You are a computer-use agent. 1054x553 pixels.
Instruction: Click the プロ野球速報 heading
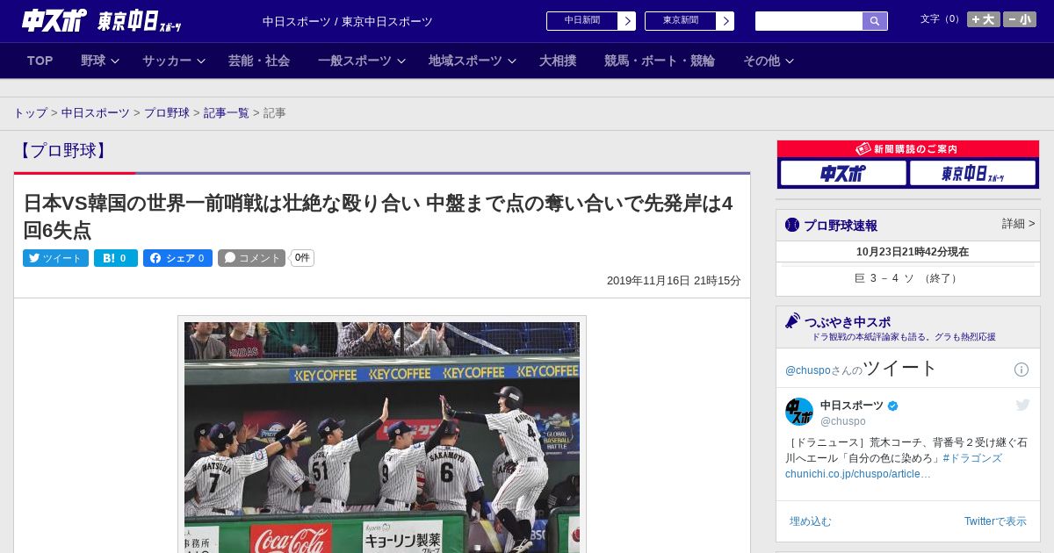click(841, 226)
